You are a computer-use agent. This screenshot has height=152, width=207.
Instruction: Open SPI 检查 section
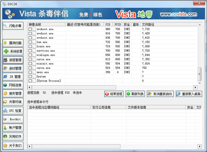point(13,111)
